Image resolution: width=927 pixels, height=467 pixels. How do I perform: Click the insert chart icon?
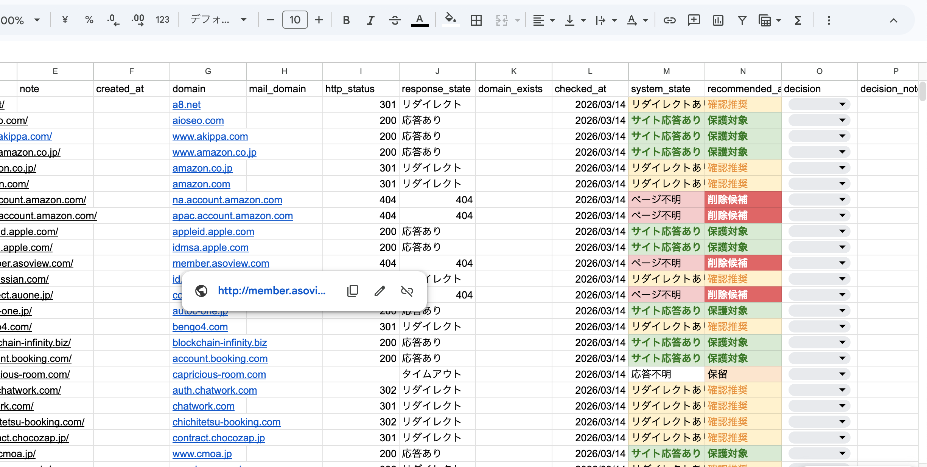coord(718,20)
